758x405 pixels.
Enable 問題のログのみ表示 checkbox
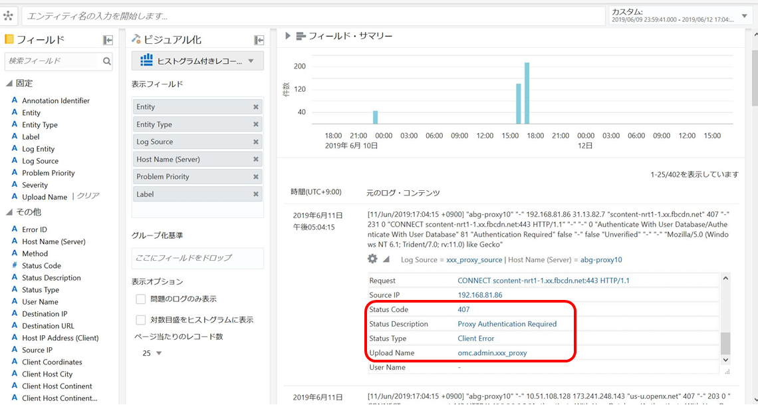tap(141, 299)
